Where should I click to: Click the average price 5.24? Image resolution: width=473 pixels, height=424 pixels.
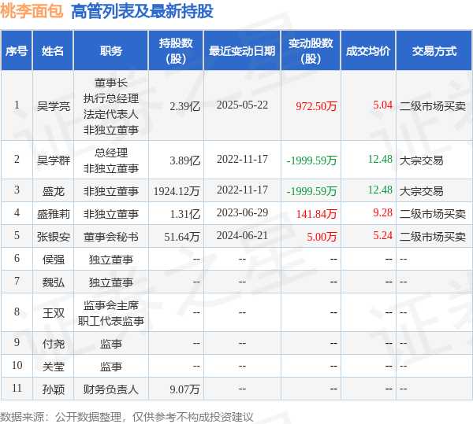tap(382, 235)
